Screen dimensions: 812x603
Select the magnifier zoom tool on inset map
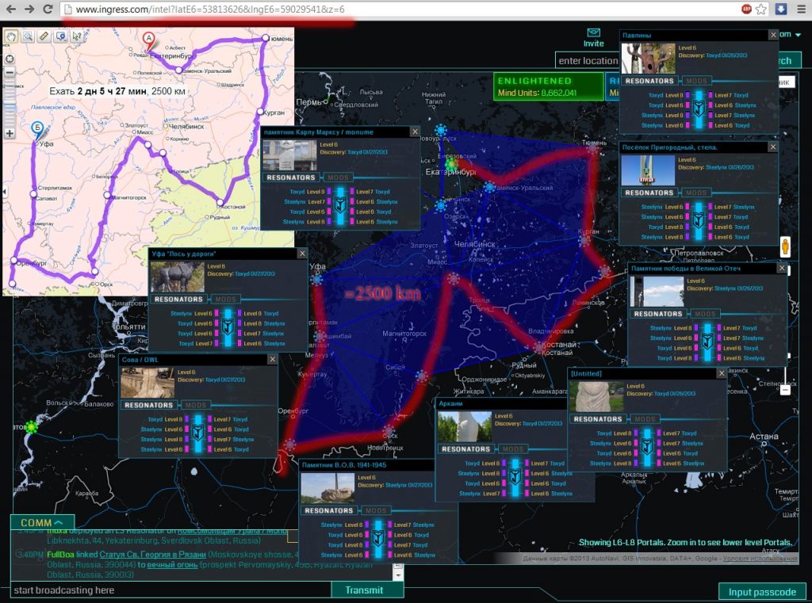click(28, 36)
